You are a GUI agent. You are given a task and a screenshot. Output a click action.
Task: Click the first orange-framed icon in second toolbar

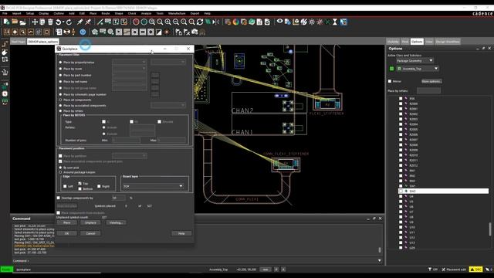tap(7, 32)
